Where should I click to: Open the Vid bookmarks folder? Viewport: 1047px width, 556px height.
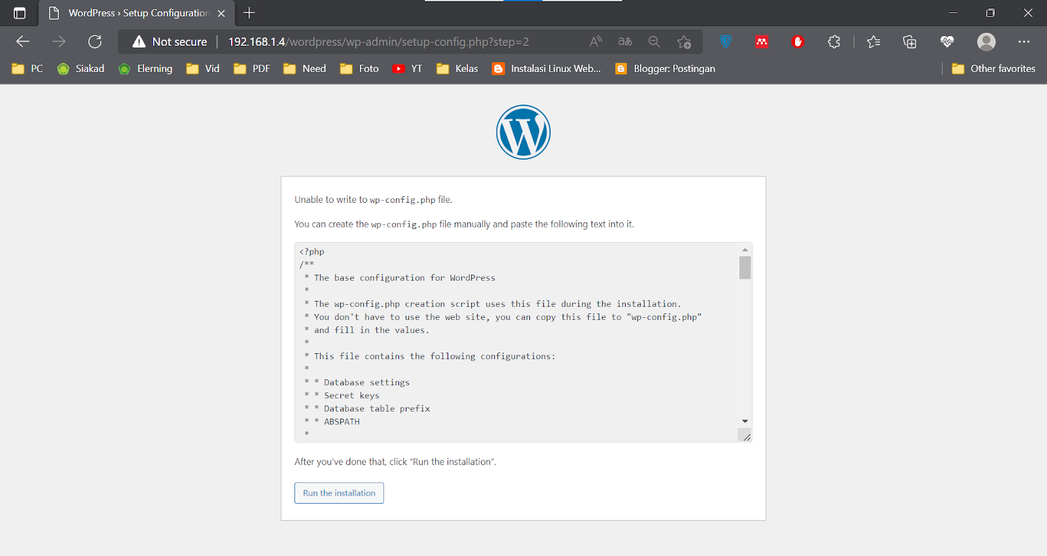203,69
